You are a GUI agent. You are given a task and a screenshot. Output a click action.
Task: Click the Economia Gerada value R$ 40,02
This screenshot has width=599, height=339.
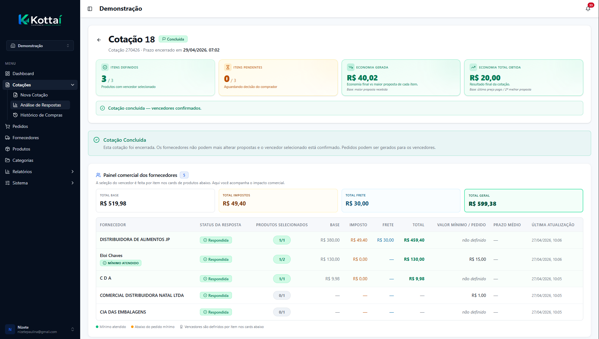[x=362, y=78]
